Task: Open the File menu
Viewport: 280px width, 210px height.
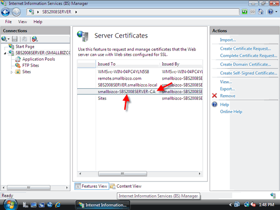Action: [8, 22]
